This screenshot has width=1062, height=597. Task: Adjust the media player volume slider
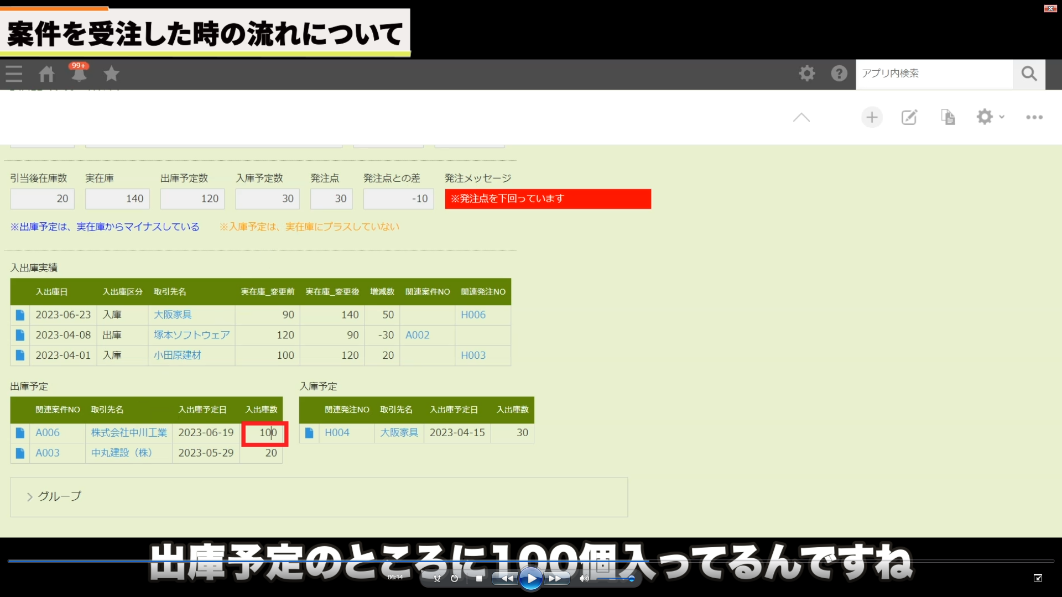[614, 579]
